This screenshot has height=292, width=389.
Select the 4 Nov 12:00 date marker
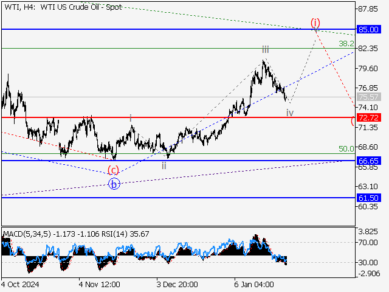(100, 284)
